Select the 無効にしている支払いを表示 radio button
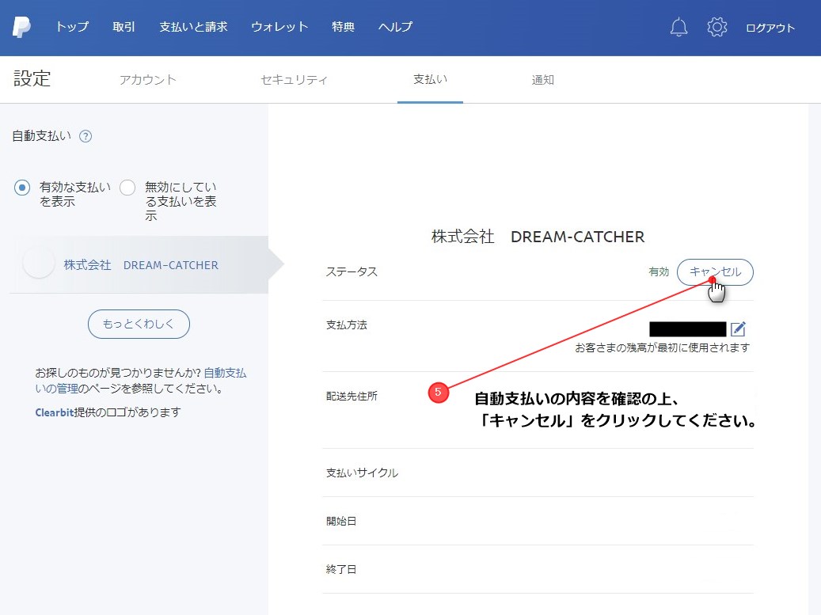Screen dimensions: 821x615 pos(127,188)
